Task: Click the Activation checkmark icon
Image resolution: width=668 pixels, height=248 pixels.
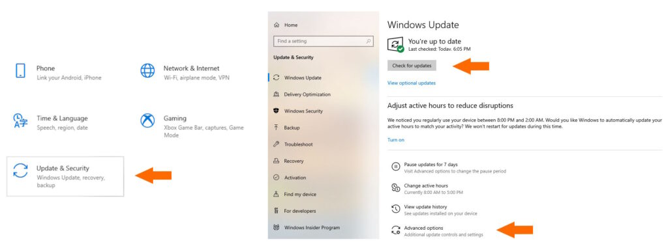Action: click(276, 178)
